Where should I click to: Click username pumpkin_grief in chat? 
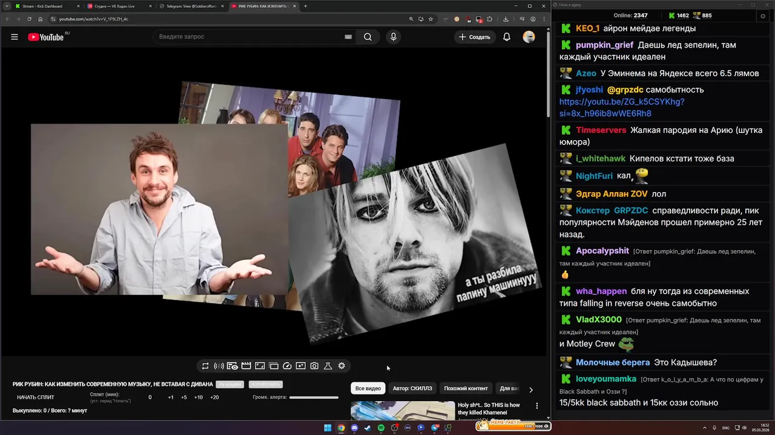[604, 45]
